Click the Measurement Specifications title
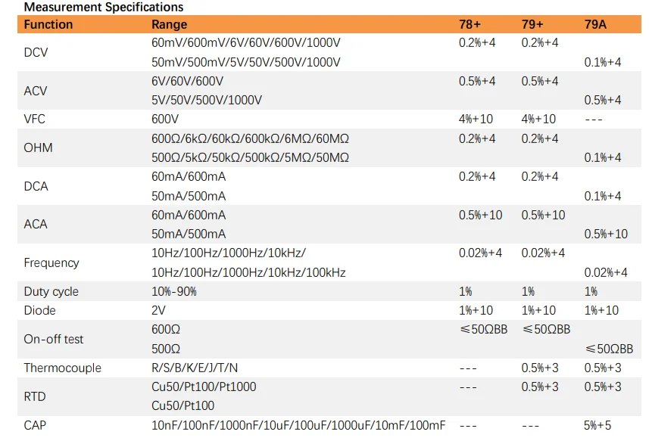652x441 pixels. [104, 8]
